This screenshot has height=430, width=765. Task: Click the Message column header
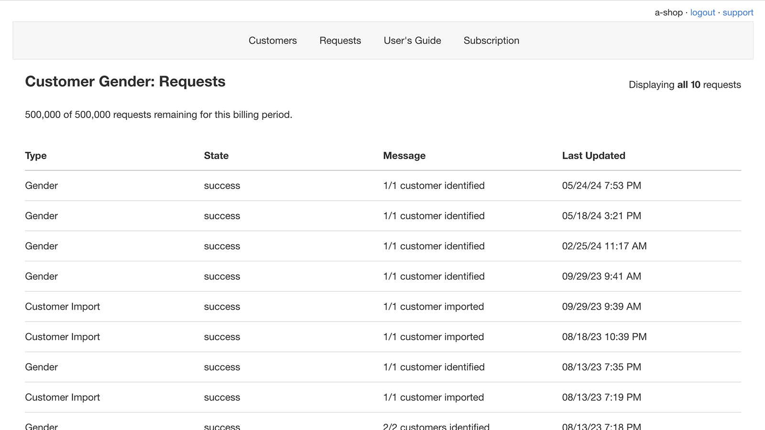click(x=404, y=156)
